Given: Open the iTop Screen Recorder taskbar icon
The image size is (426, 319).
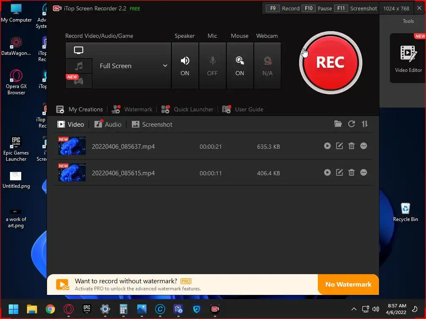Looking at the screenshot, I should point(215,309).
